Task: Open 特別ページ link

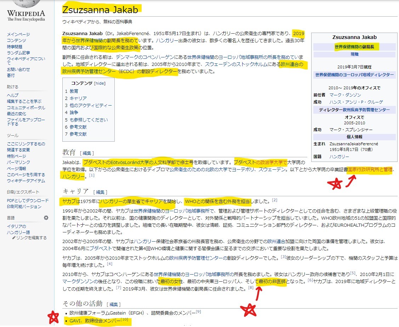Action: pos(16,156)
